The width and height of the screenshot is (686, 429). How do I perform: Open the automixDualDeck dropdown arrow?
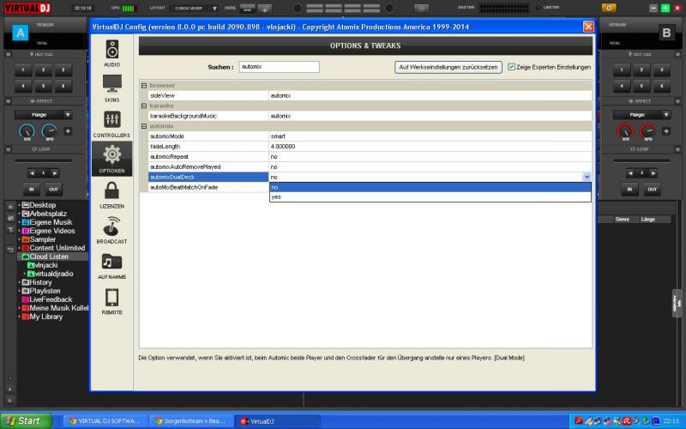587,177
